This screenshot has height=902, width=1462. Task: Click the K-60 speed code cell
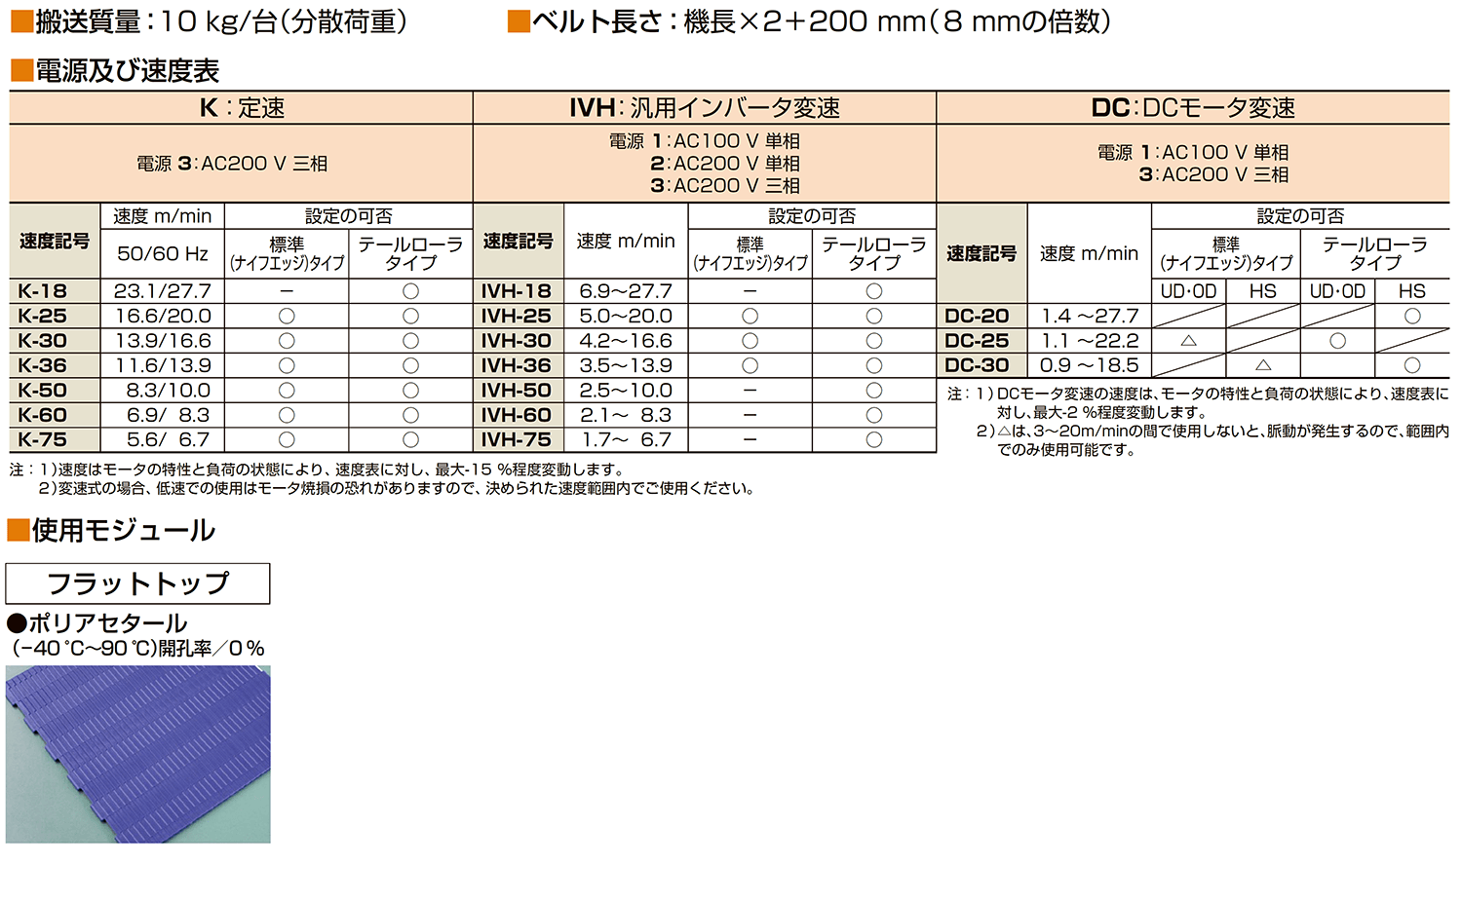pyautogui.click(x=55, y=415)
